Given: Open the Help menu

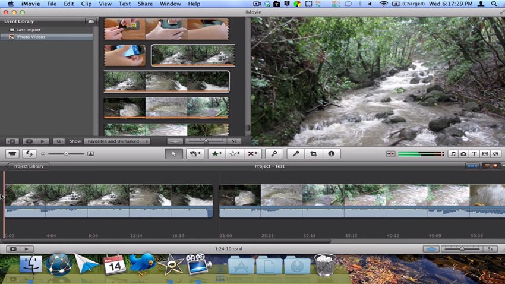Looking at the screenshot, I should tap(194, 4).
